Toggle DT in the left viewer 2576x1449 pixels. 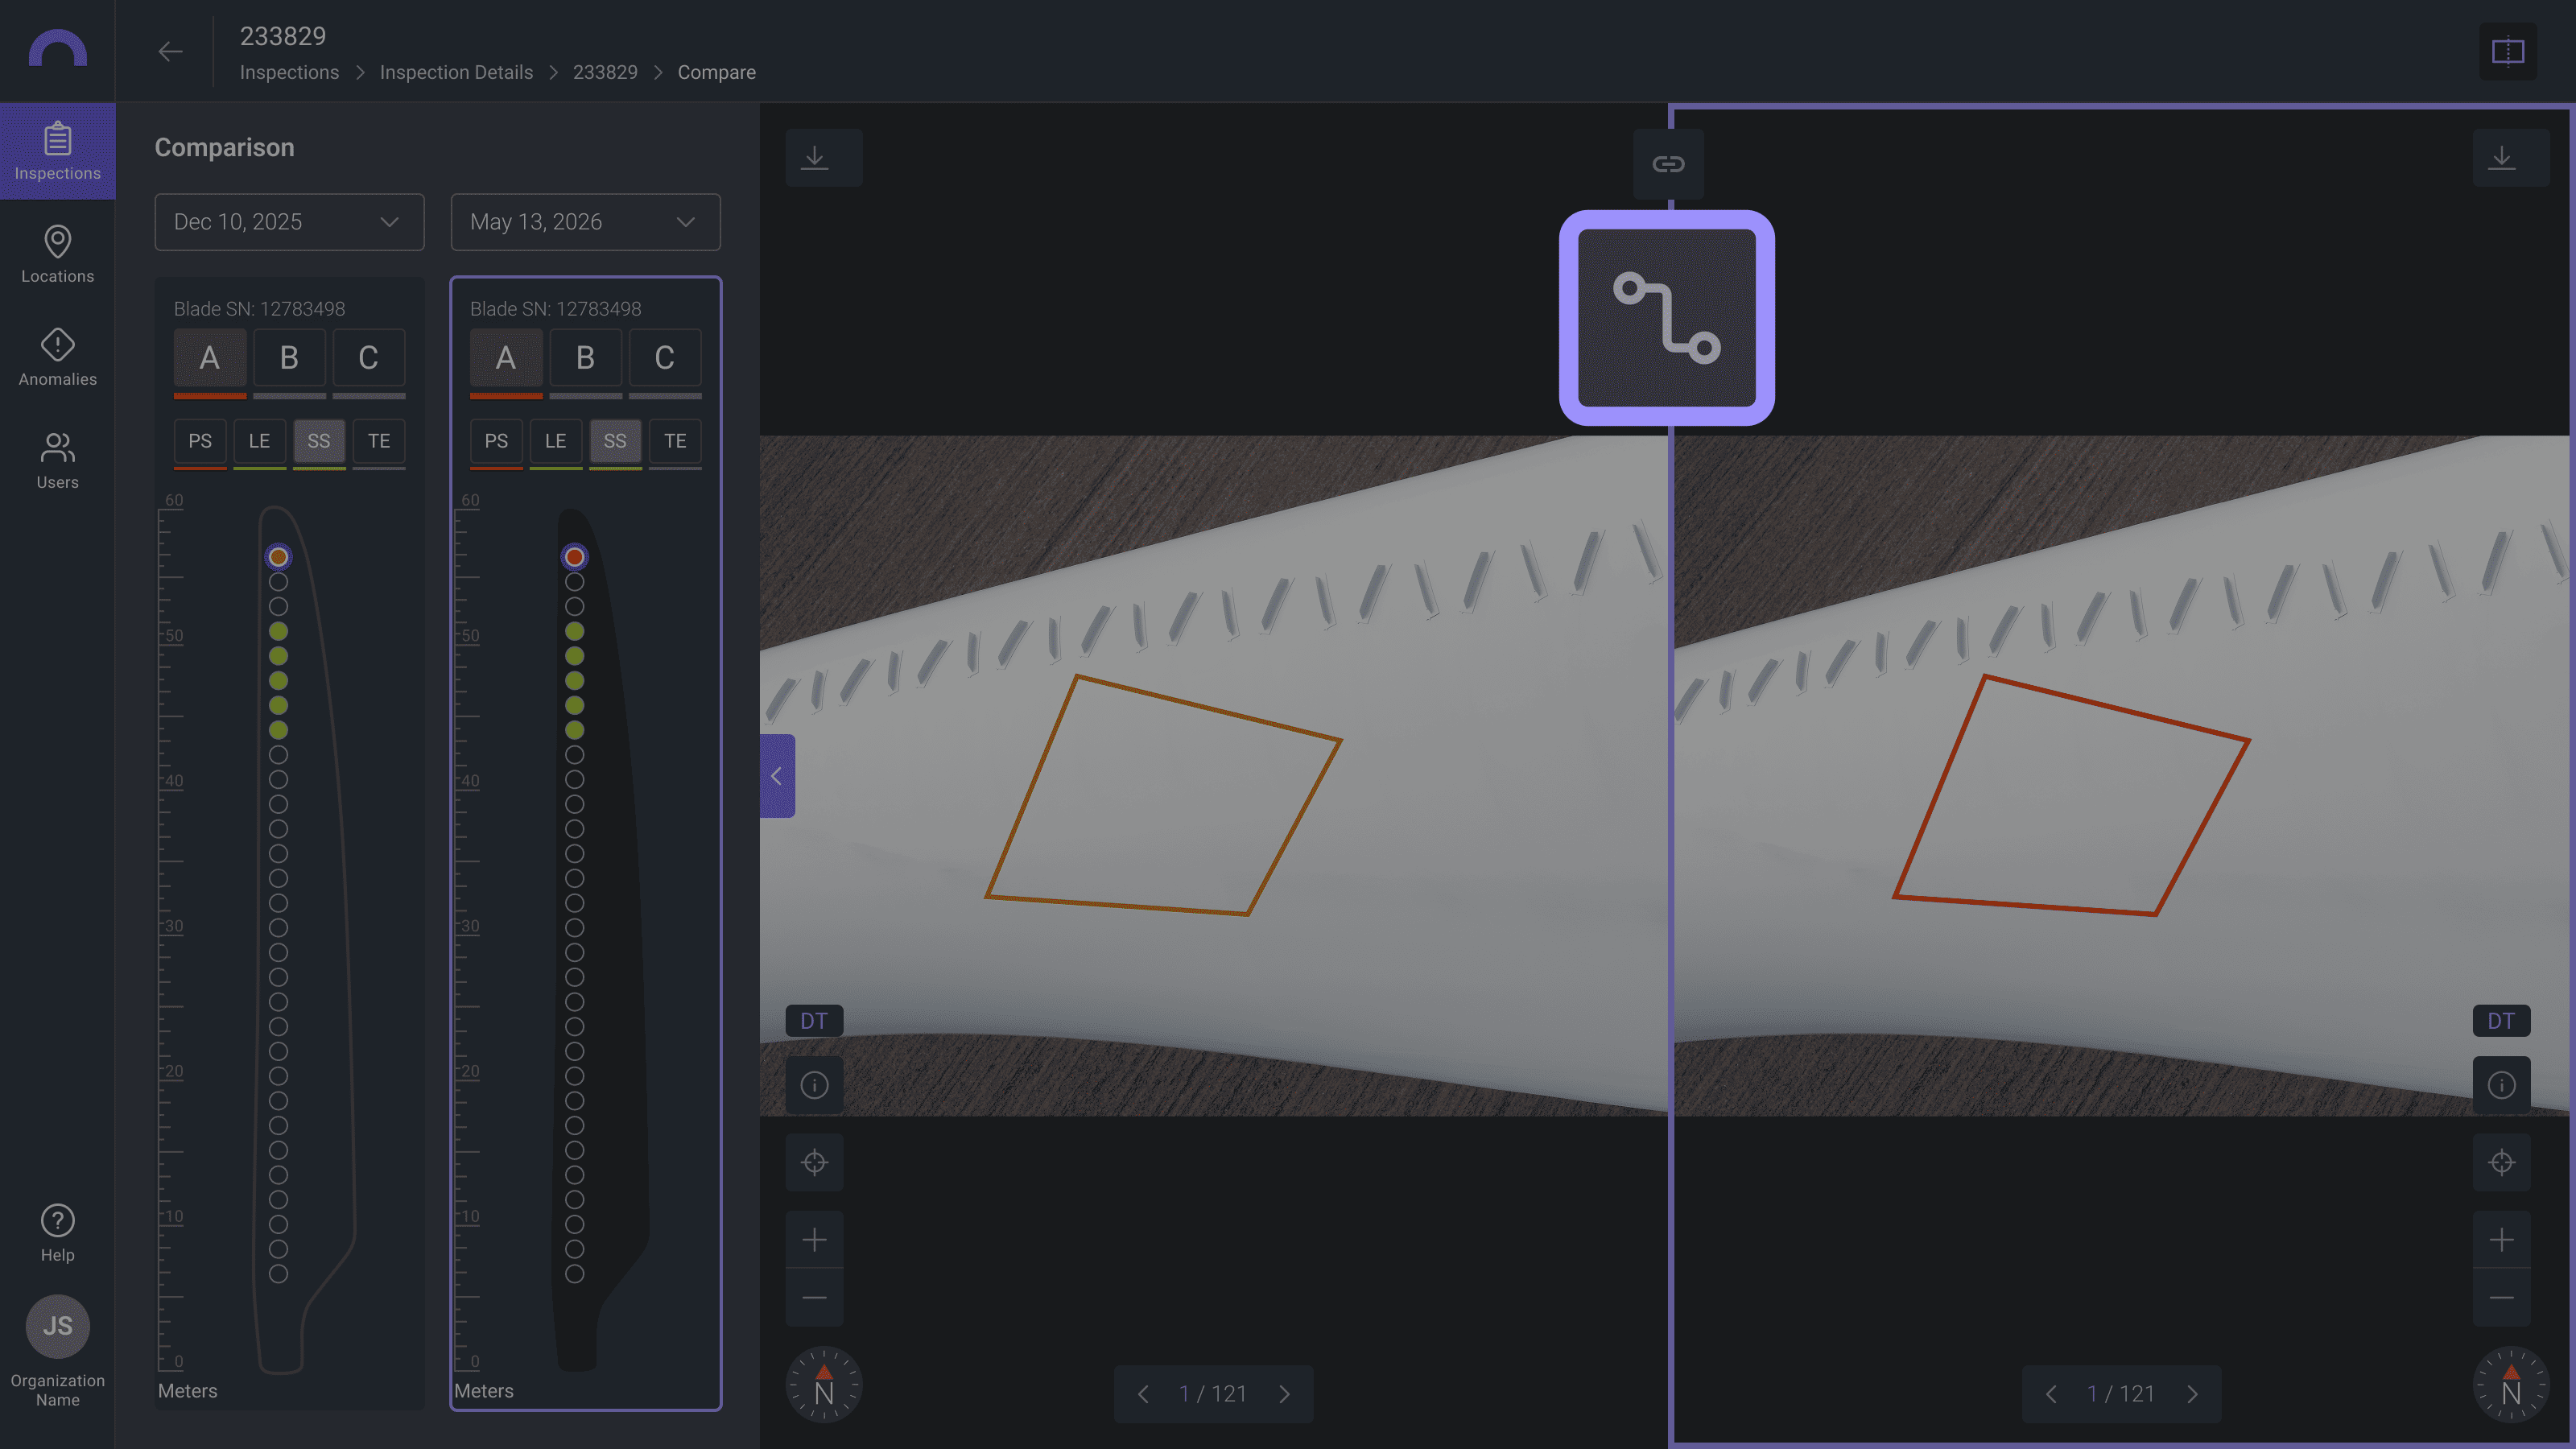click(814, 1021)
